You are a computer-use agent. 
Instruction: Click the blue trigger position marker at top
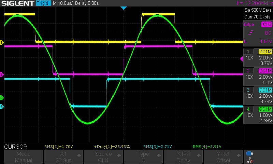[x=124, y=8]
